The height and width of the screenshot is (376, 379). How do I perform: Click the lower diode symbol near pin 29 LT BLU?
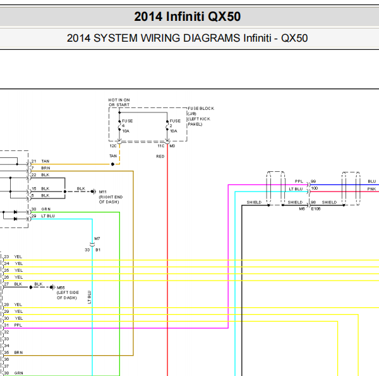pyautogui.click(x=15, y=219)
